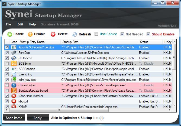Click the Apply button
This screenshot has height=126, width=181.
pyautogui.click(x=38, y=117)
